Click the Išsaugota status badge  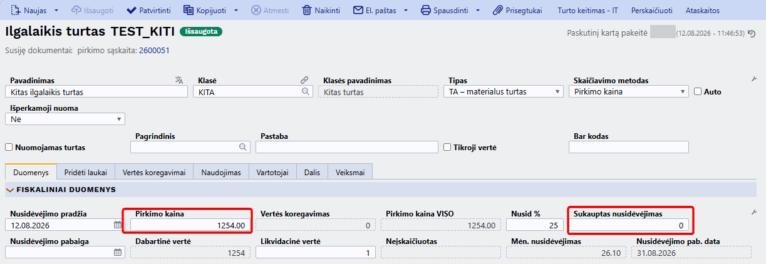tap(200, 31)
